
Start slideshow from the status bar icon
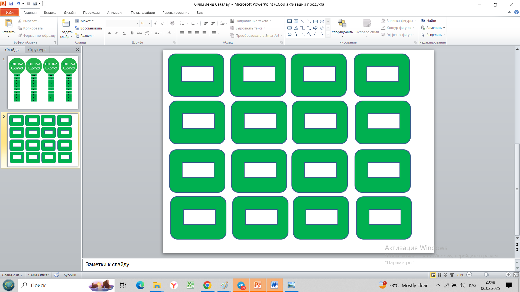point(452,275)
